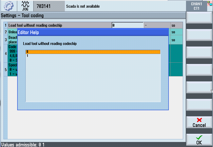The image size is (213, 147).
Task: Click the 'so' cell in row 3
Action: coord(176,40)
